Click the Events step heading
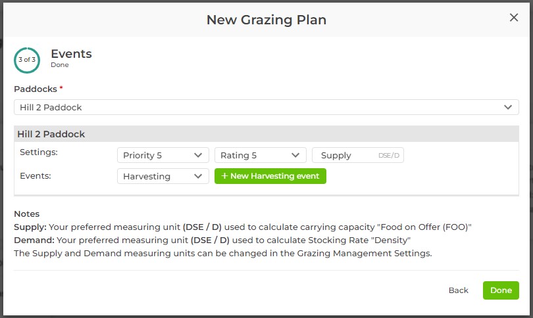Image resolution: width=533 pixels, height=318 pixels. 71,54
